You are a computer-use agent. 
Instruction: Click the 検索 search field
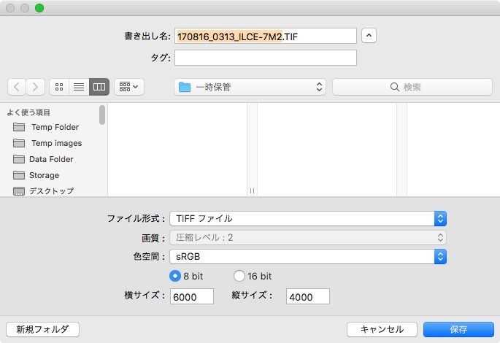coord(412,87)
